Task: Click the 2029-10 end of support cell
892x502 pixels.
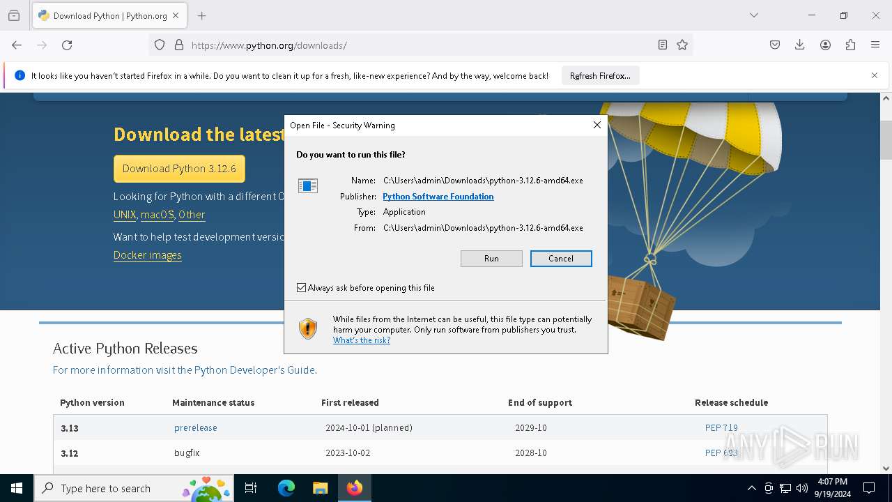Action: click(531, 428)
